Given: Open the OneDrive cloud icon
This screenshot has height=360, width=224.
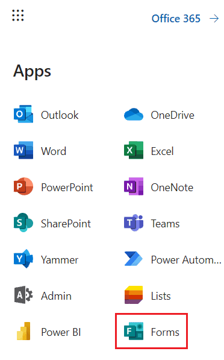Looking at the screenshot, I should (x=134, y=115).
